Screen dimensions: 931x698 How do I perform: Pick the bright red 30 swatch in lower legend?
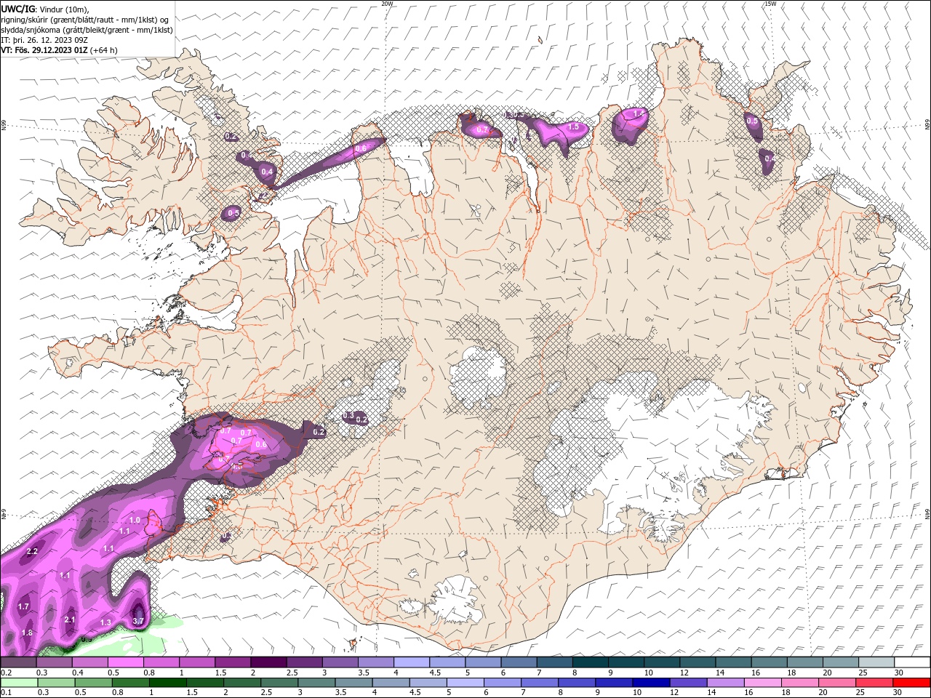click(911, 683)
